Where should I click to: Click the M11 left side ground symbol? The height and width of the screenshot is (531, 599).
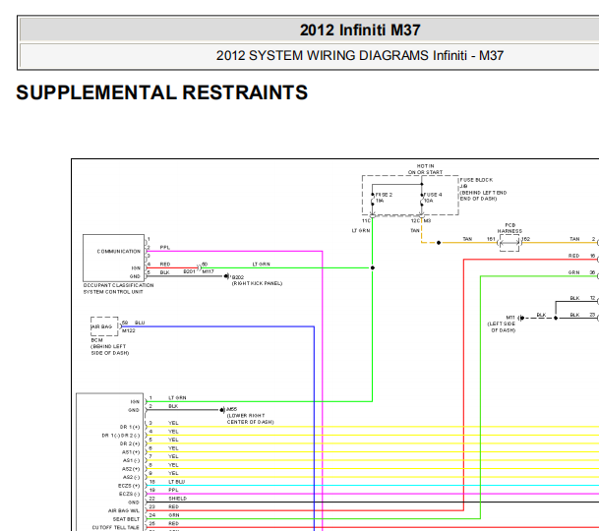521,318
